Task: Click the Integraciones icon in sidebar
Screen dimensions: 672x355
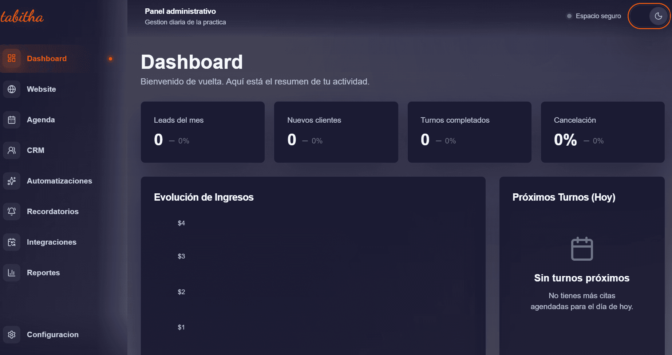Action: (x=12, y=242)
